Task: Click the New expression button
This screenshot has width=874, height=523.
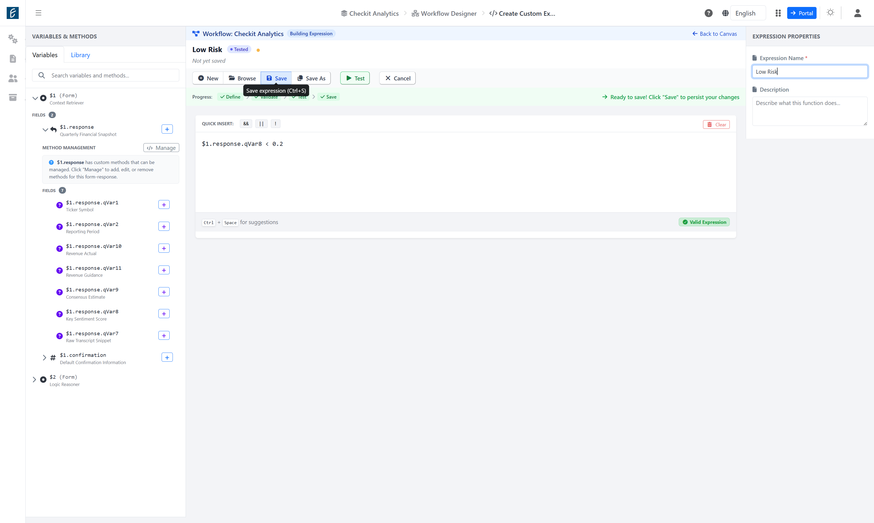Action: pos(208,78)
